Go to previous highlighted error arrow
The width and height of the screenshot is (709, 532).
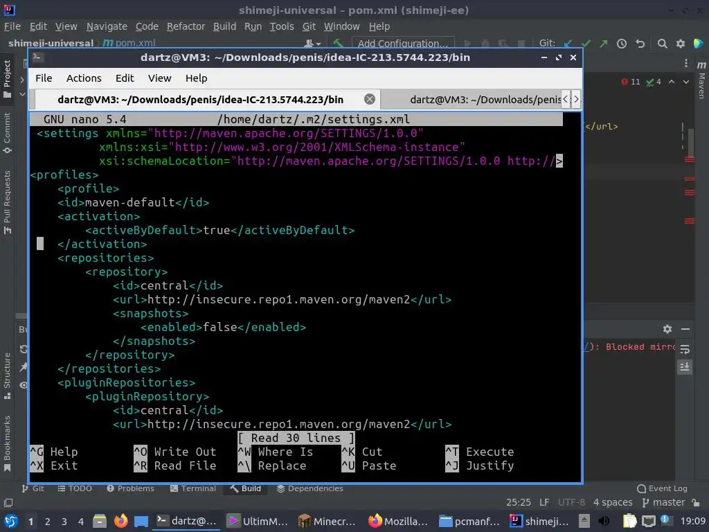672,82
